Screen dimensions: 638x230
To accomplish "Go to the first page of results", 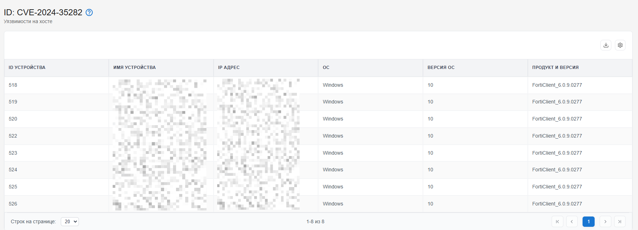I will [x=557, y=221].
